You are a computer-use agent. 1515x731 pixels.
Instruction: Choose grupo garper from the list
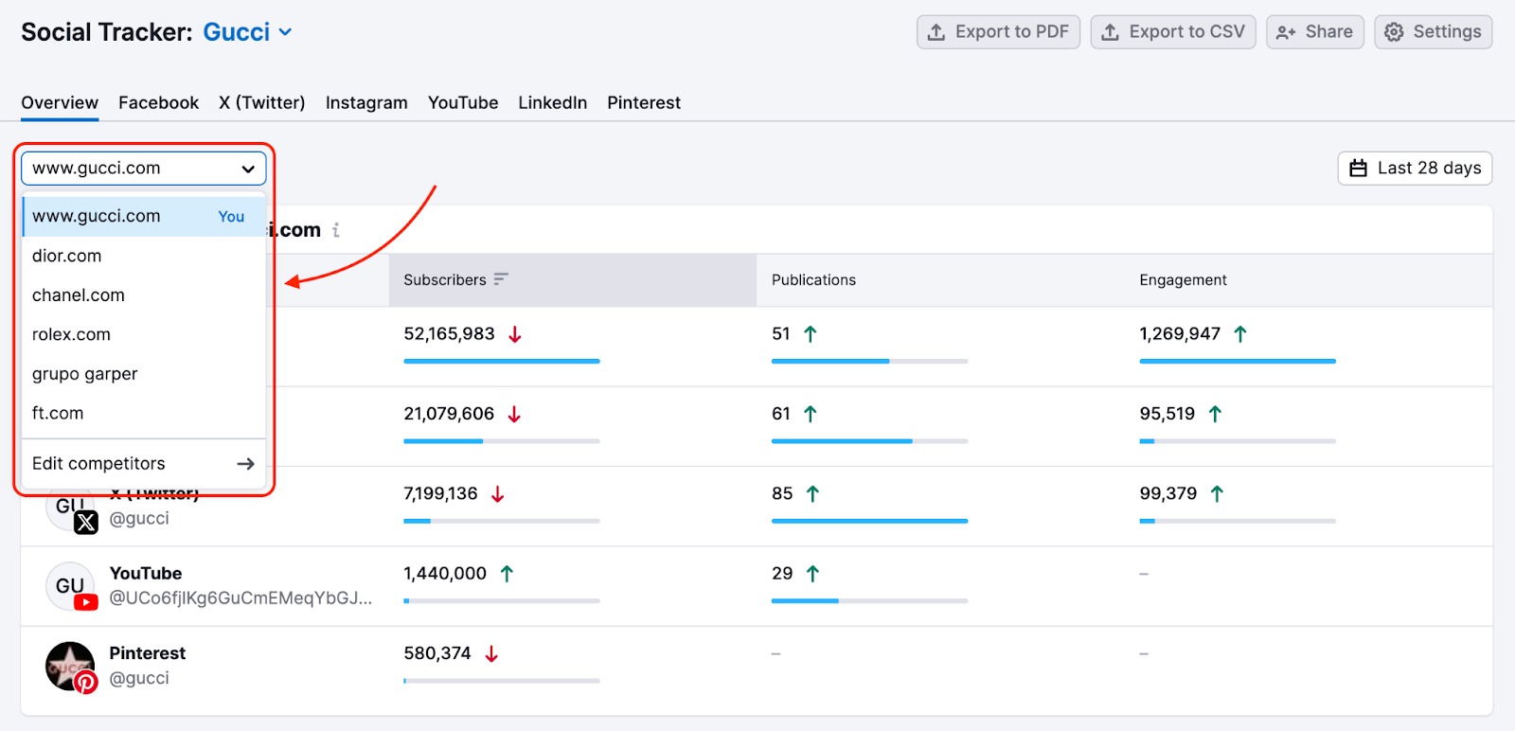(x=144, y=374)
